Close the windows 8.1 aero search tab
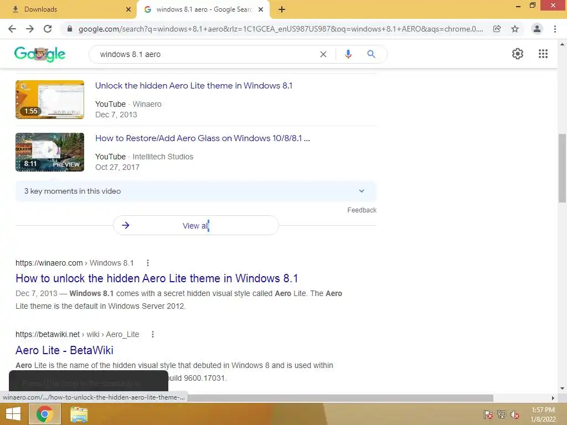Screen dimensions: 567x425 pyautogui.click(x=261, y=9)
